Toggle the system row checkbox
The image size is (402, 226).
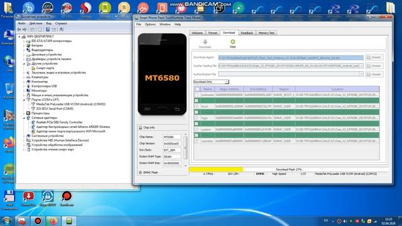click(197, 129)
